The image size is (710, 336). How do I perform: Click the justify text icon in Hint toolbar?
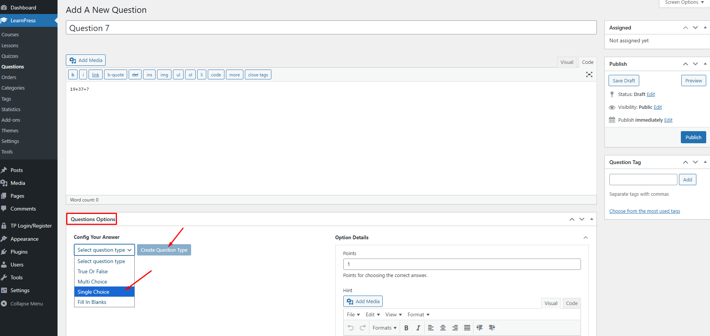click(467, 328)
